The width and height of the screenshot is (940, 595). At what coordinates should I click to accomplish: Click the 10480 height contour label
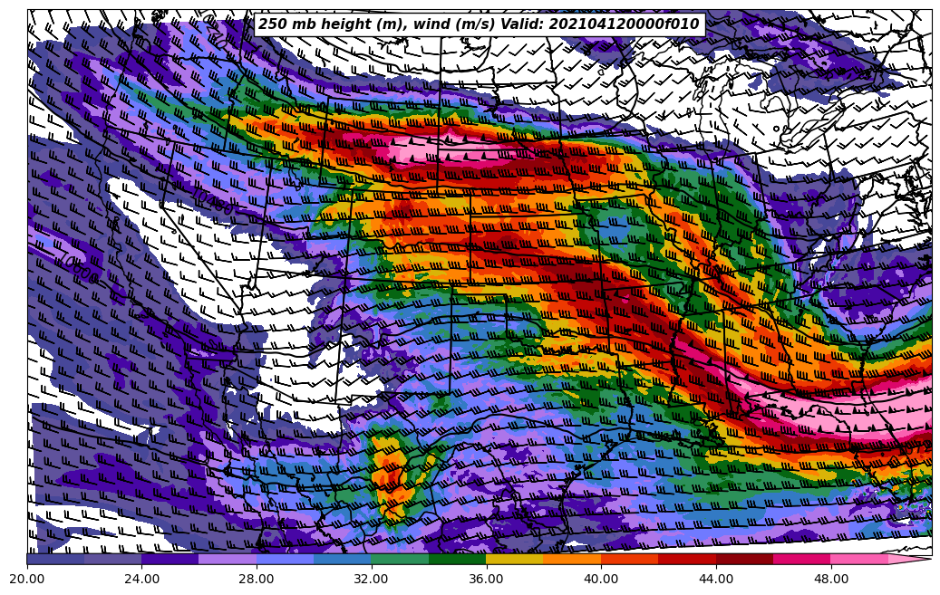[x=212, y=202]
